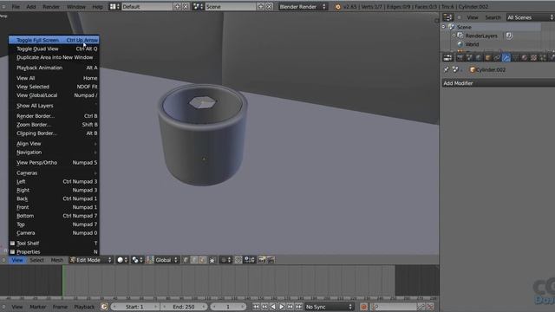The height and width of the screenshot is (312, 555).
Task: Open the Global orientation dropdown
Action: (166, 260)
